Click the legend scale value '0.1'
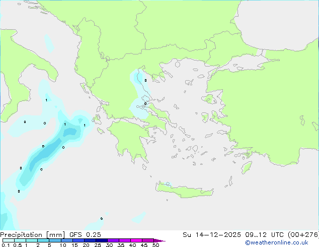319x247 pixels. (x=6, y=245)
